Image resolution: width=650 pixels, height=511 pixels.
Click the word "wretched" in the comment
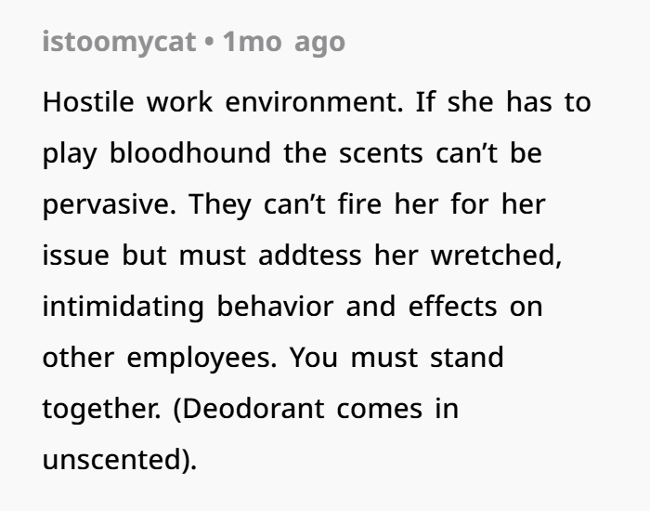click(495, 255)
